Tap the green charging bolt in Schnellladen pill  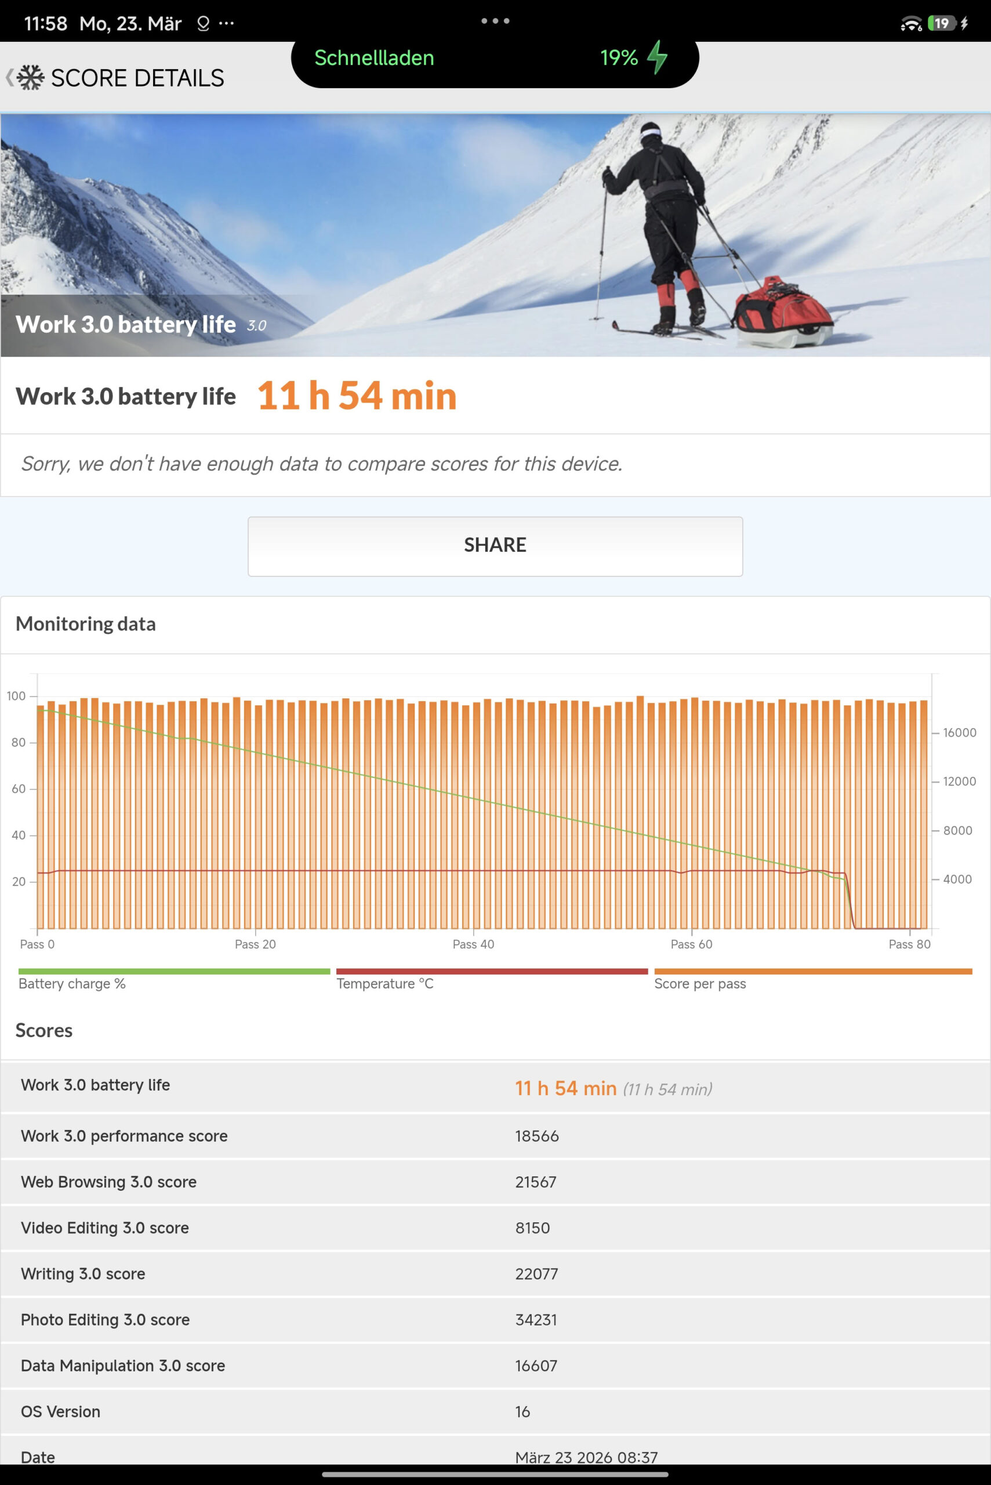(658, 57)
